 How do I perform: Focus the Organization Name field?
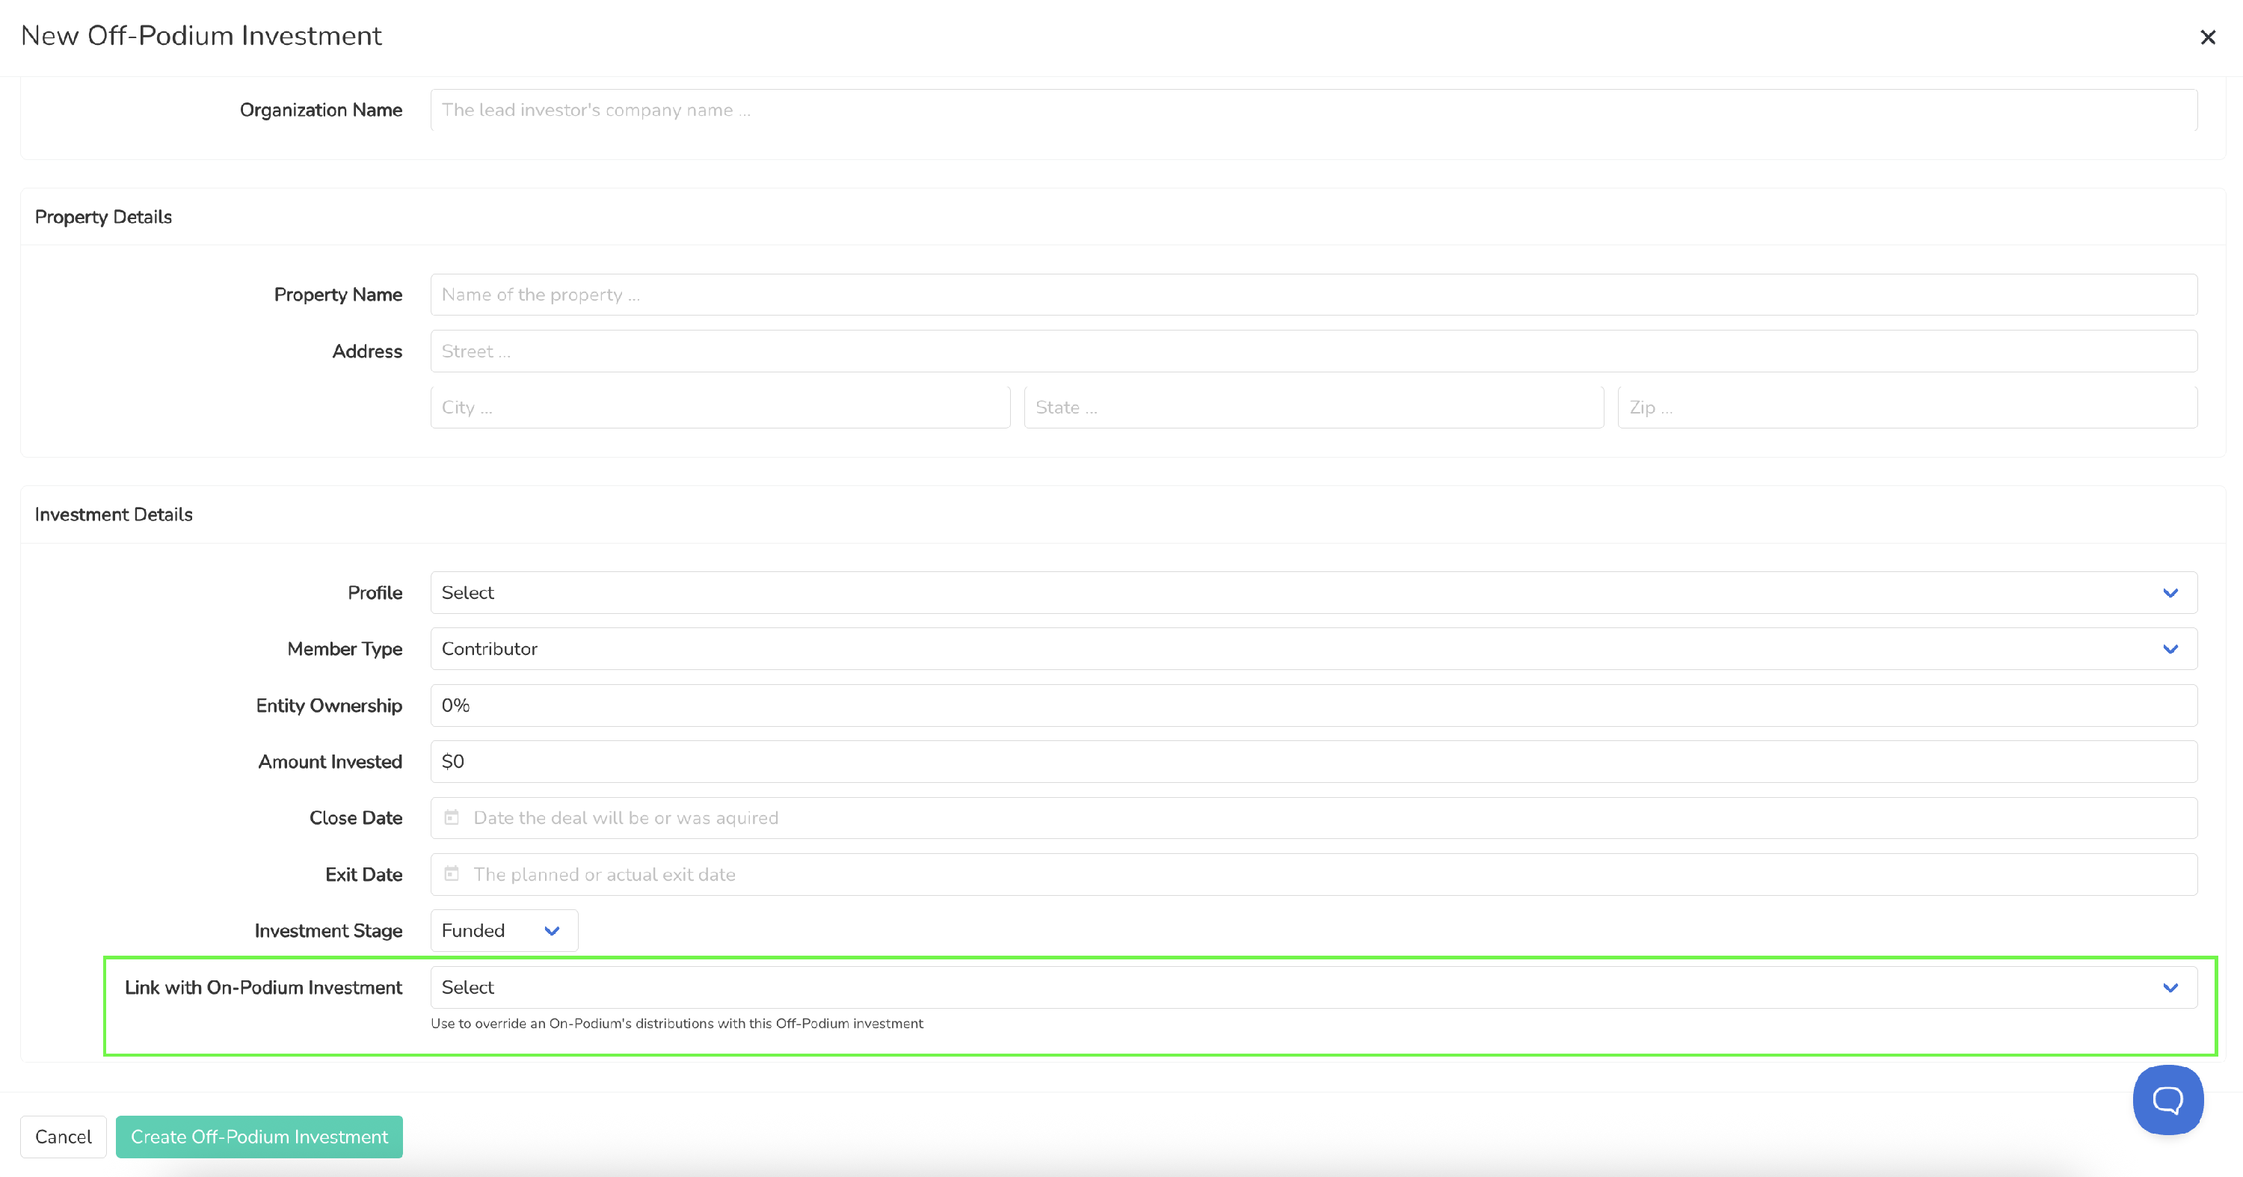(x=1313, y=111)
